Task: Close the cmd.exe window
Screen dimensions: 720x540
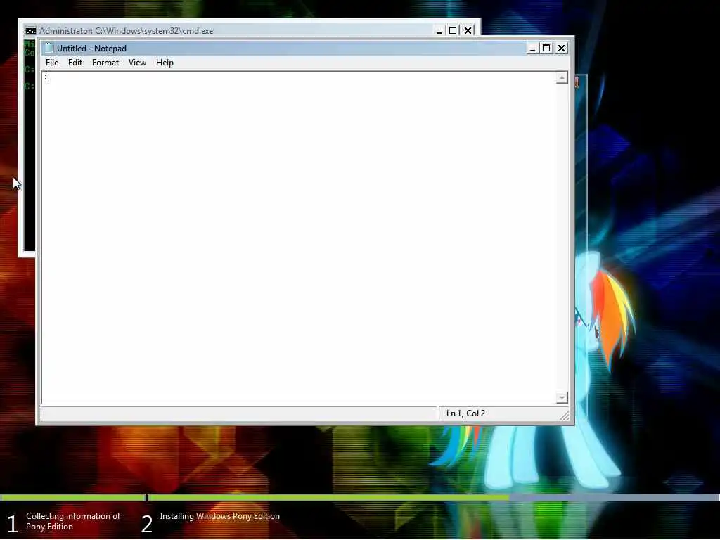Action: (x=468, y=31)
